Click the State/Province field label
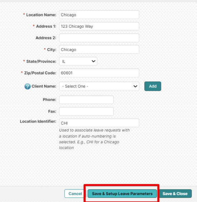197x202 pixels. coord(41,61)
